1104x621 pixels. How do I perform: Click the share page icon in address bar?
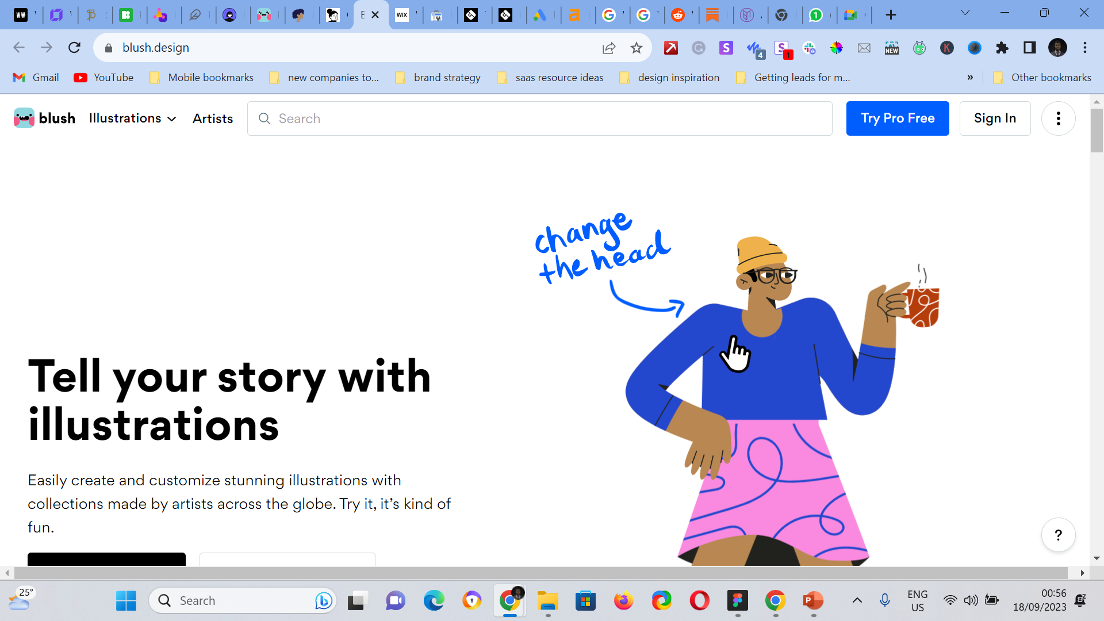coord(608,48)
